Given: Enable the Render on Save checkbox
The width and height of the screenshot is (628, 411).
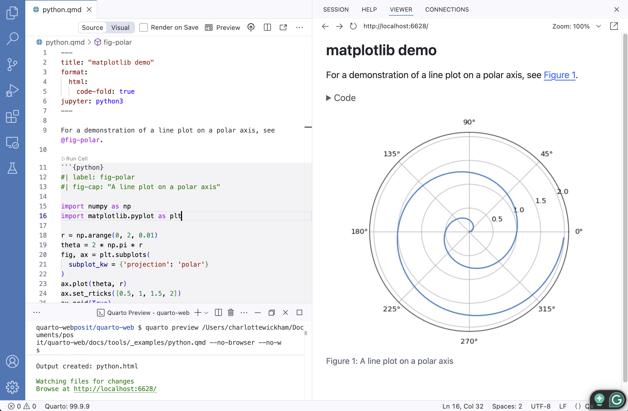Looking at the screenshot, I should pyautogui.click(x=144, y=27).
